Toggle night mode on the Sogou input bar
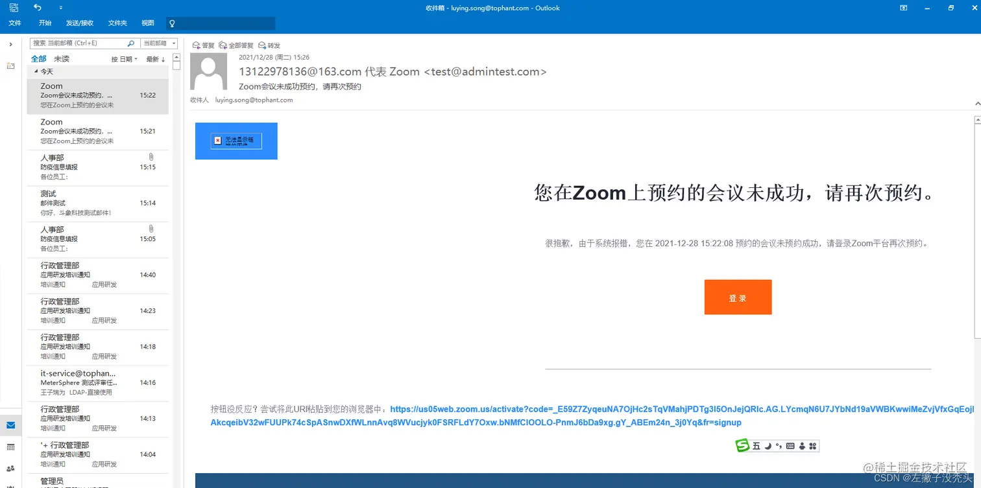 pos(767,445)
